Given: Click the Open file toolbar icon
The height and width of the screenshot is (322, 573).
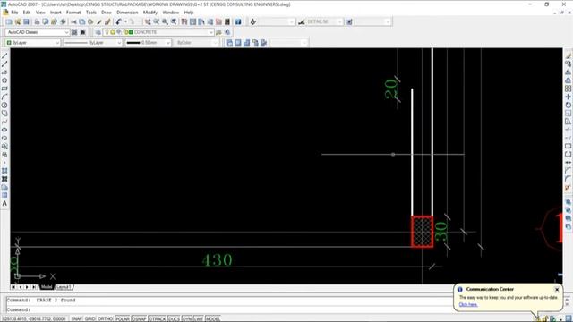Looking at the screenshot, I should pos(17,21).
